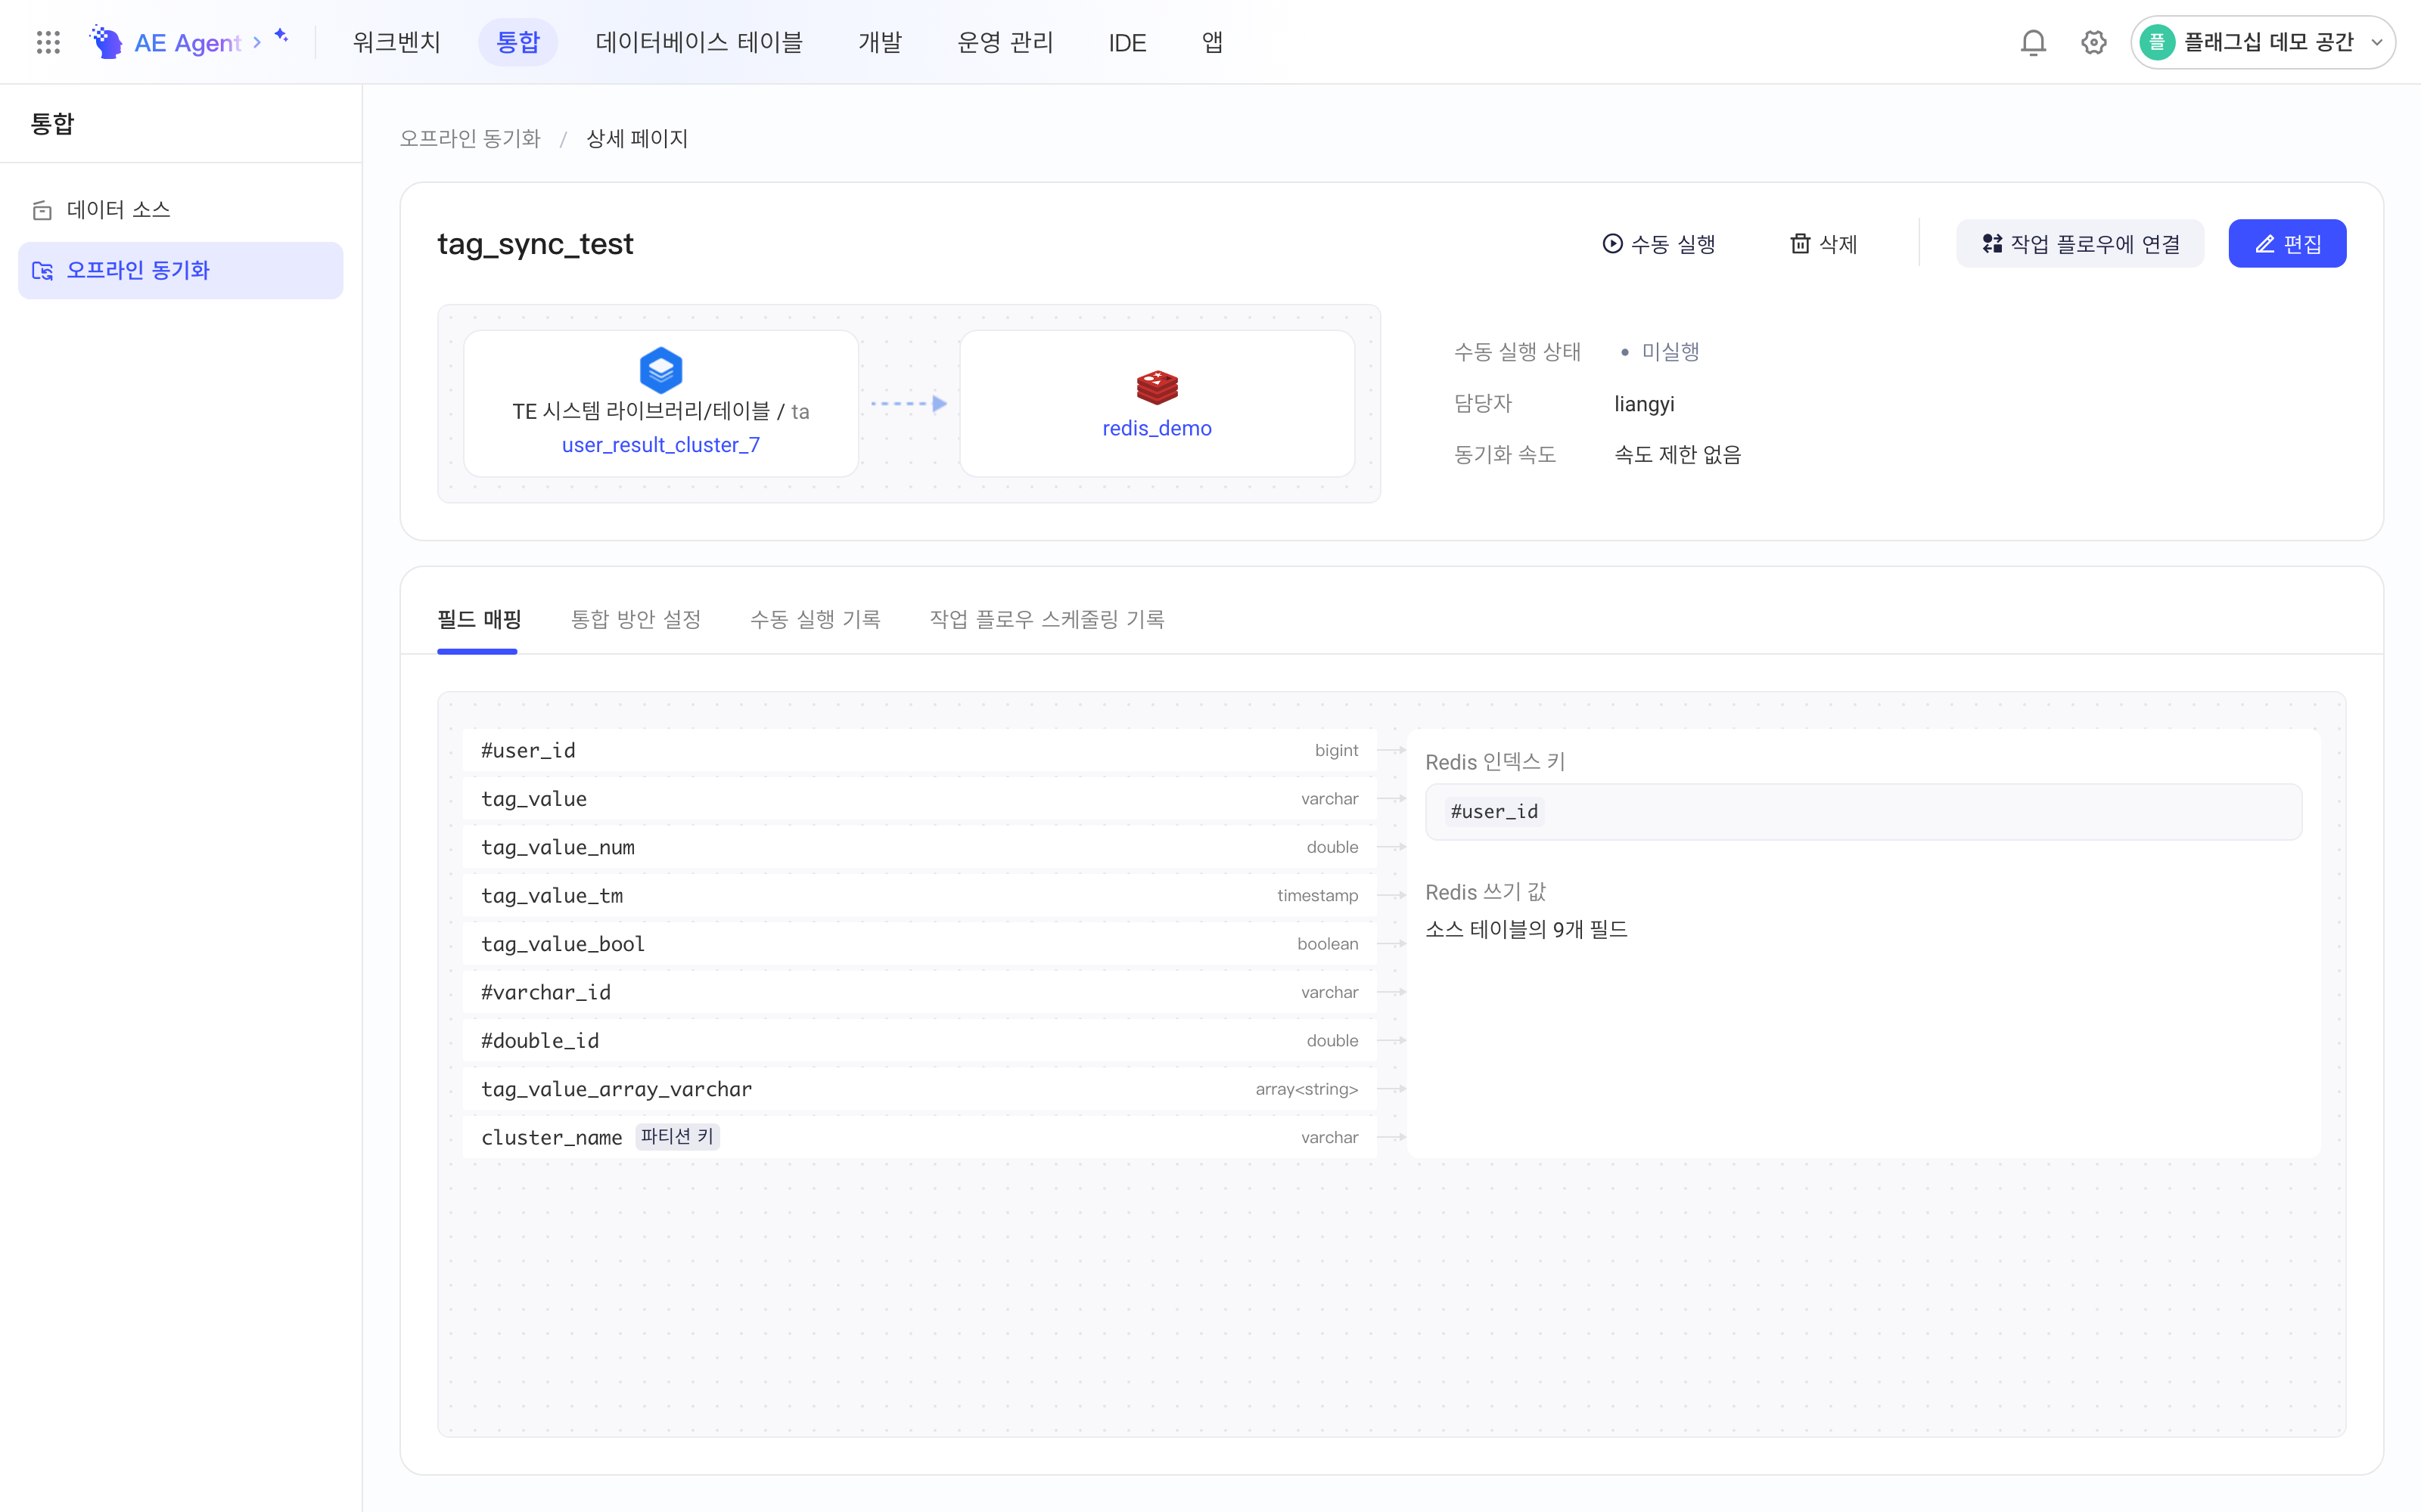Click the pencil icon on 편집 button
The height and width of the screenshot is (1512, 2421).
[x=2266, y=244]
